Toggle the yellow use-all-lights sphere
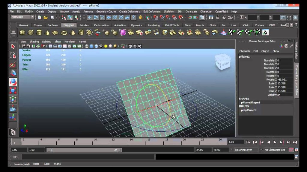Screen dimensions: 307x172 (x=106, y=46)
